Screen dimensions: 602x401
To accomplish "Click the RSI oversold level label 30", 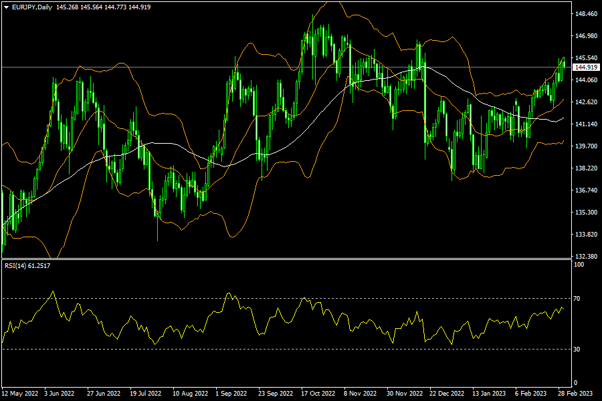I will click(x=577, y=349).
